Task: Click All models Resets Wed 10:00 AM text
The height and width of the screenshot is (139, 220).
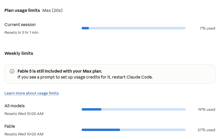Action: (x=24, y=114)
